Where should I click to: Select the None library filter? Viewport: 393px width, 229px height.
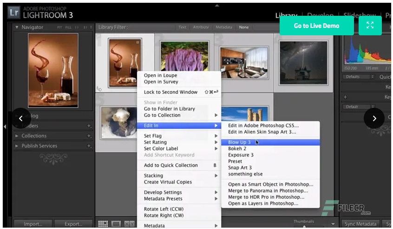coord(243,27)
